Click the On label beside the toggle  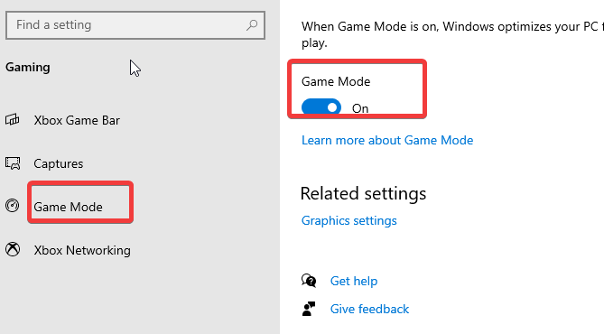pos(360,108)
